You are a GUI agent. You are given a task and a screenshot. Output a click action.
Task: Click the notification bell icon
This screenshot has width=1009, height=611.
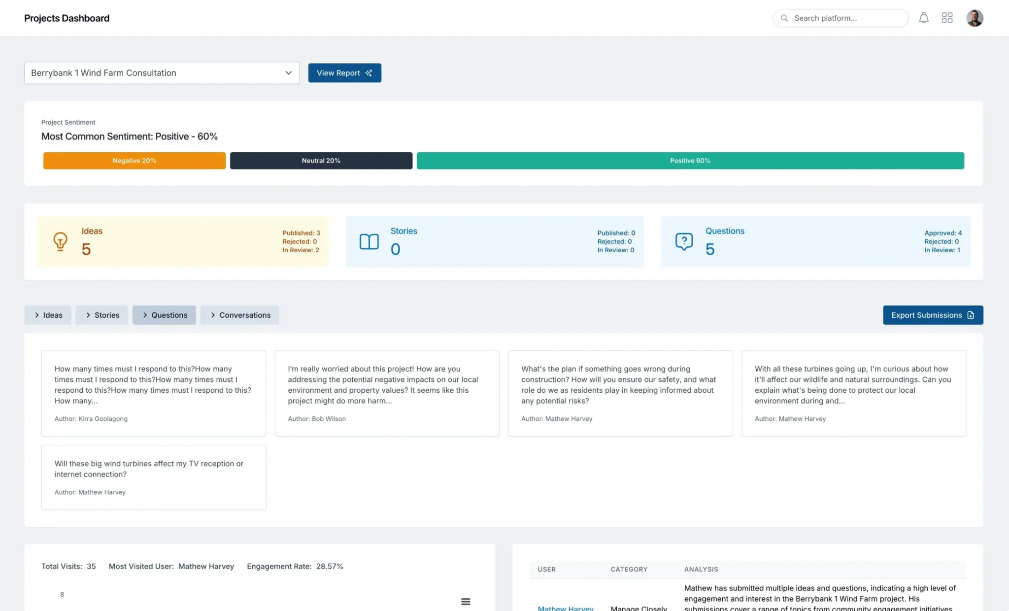[923, 18]
